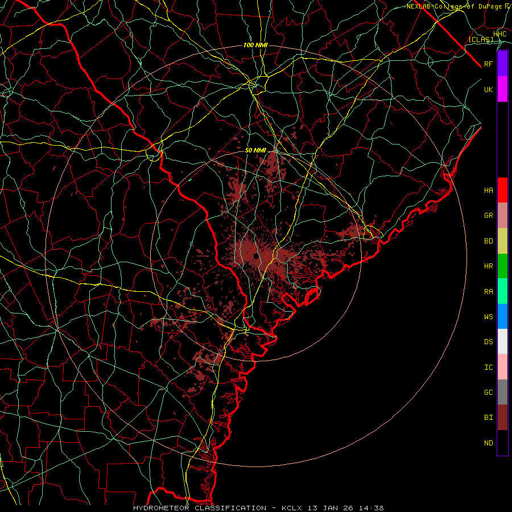Click the HYDROMETEOR CLASSIFICATION title text

point(200,508)
